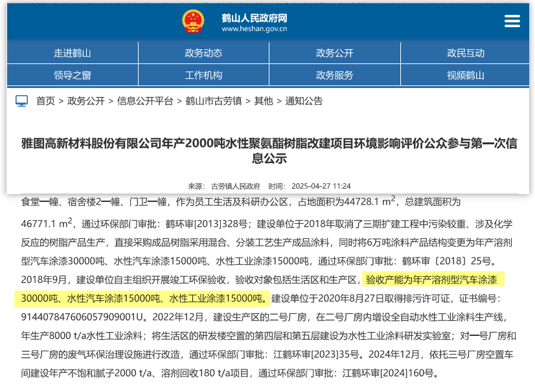535x387 pixels.
Task: Switch to the 政务动态 tab
Action: click(203, 53)
